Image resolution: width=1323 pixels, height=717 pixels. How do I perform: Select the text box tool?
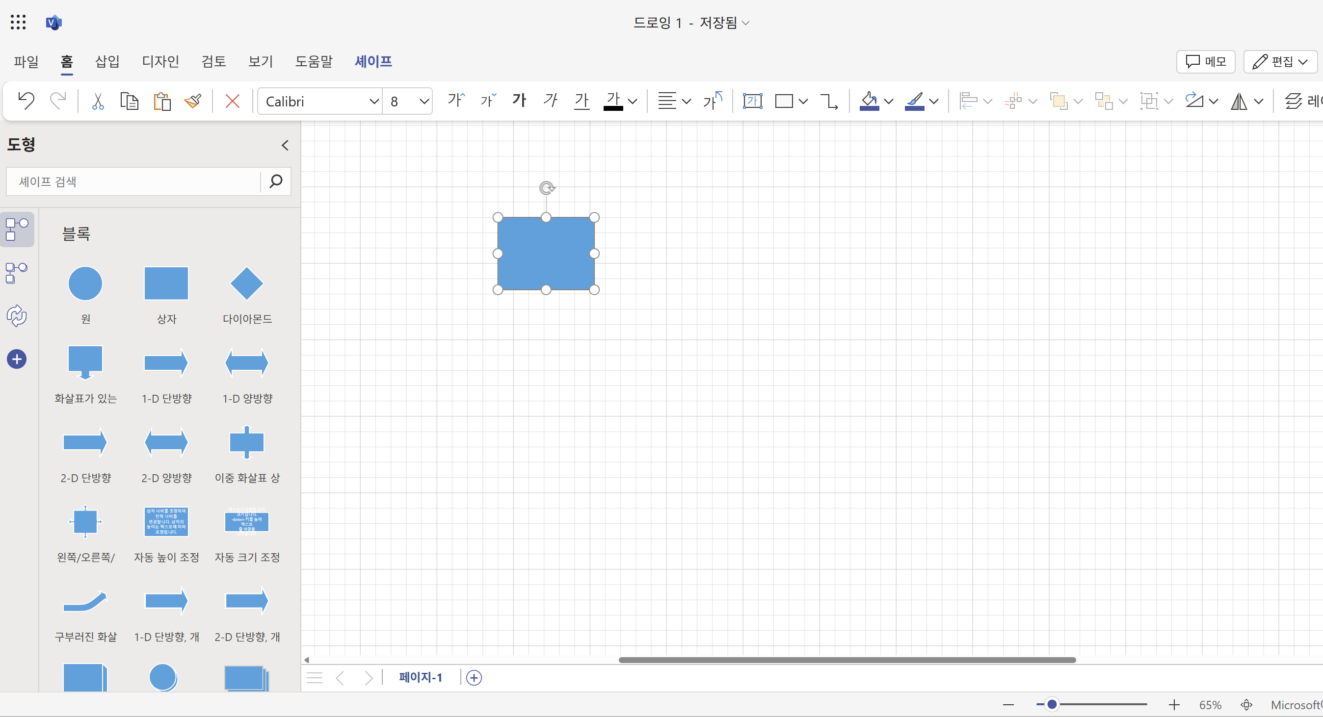(x=752, y=101)
